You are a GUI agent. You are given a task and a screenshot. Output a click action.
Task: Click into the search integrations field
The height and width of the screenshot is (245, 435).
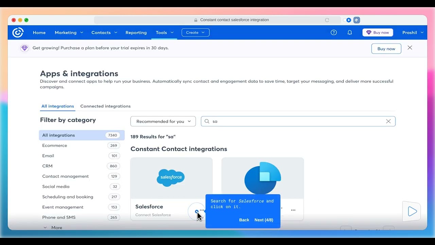(x=298, y=121)
